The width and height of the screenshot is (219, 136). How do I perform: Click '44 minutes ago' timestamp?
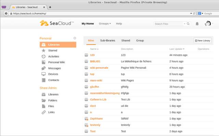click(x=178, y=55)
